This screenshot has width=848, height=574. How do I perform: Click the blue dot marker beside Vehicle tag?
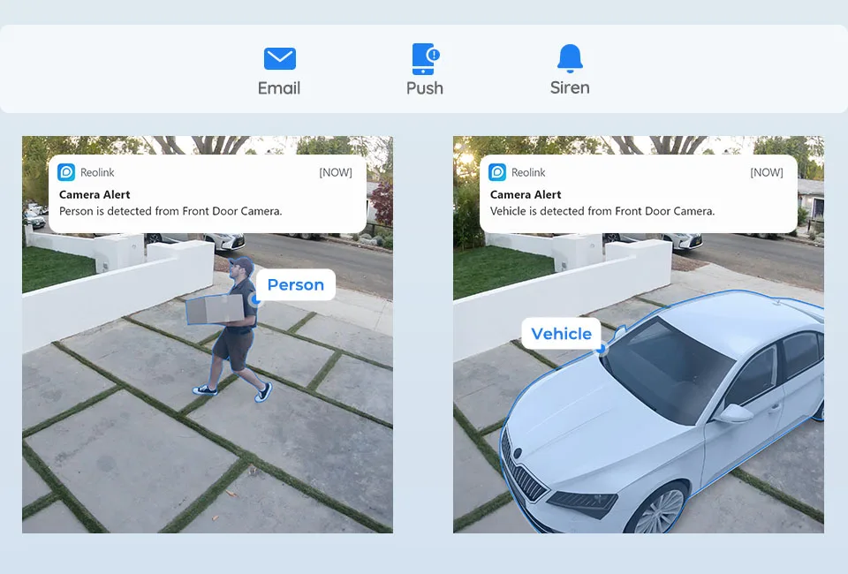(x=601, y=349)
